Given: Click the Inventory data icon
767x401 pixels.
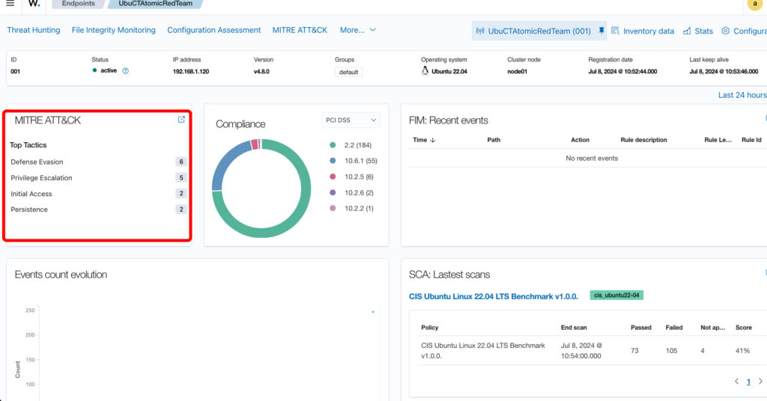Looking at the screenshot, I should coord(616,31).
